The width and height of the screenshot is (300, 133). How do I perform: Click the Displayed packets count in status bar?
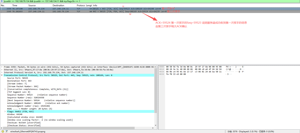(x=249, y=131)
